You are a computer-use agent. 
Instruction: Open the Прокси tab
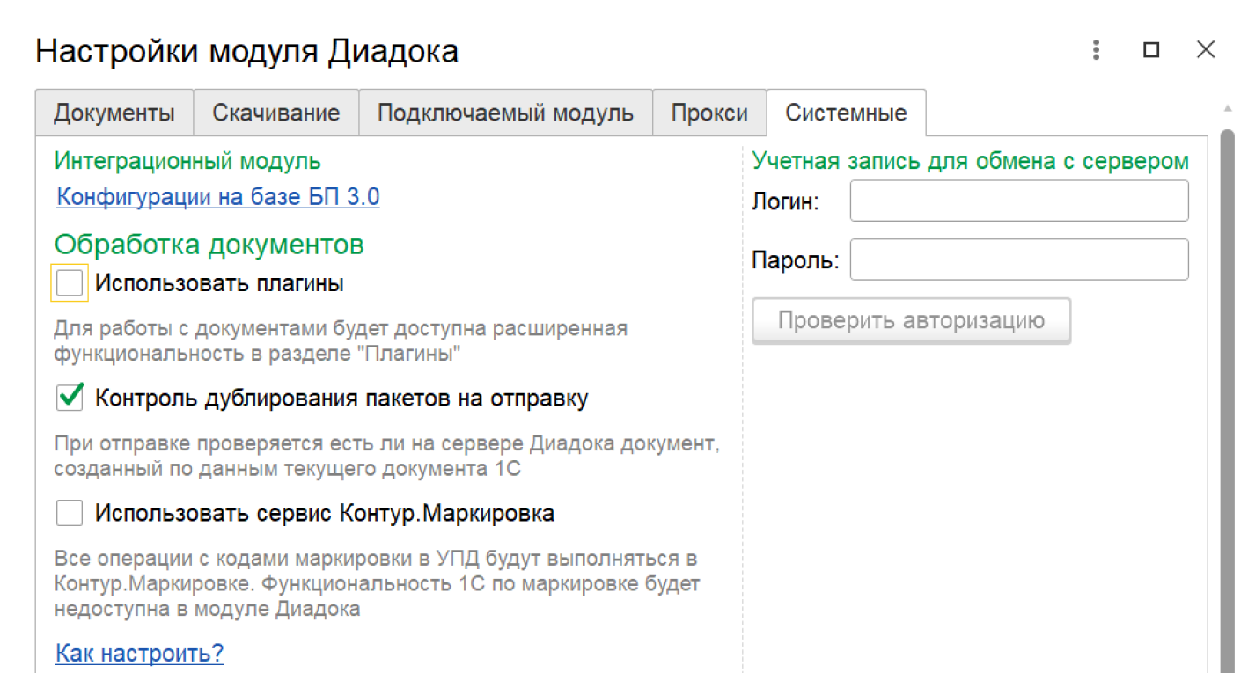click(709, 113)
